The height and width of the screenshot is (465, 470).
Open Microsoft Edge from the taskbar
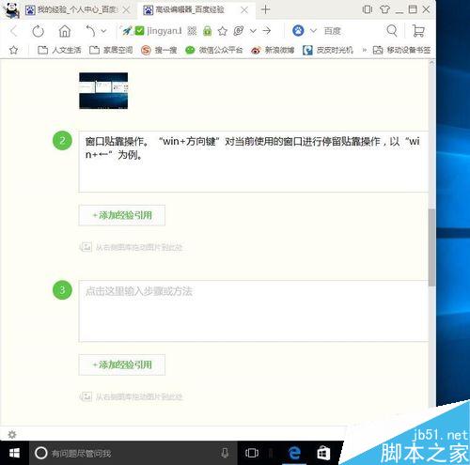click(294, 453)
